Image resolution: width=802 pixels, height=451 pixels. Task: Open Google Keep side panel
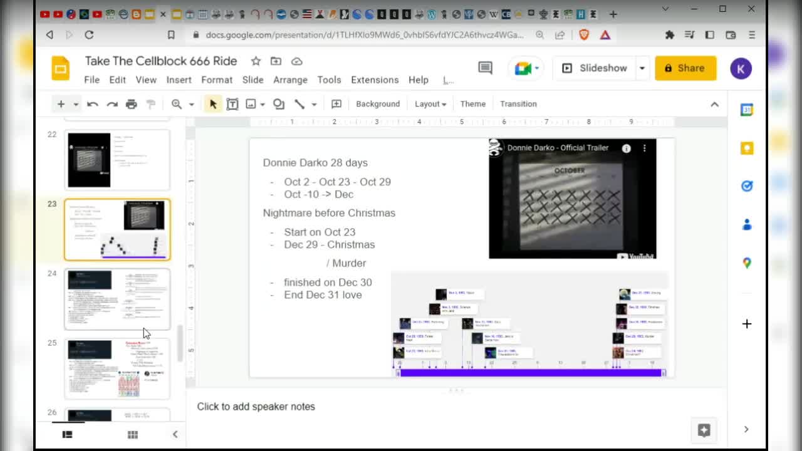pyautogui.click(x=747, y=148)
